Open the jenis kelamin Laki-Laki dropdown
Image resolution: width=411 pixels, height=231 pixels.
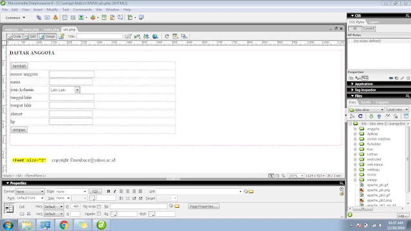tap(64, 90)
